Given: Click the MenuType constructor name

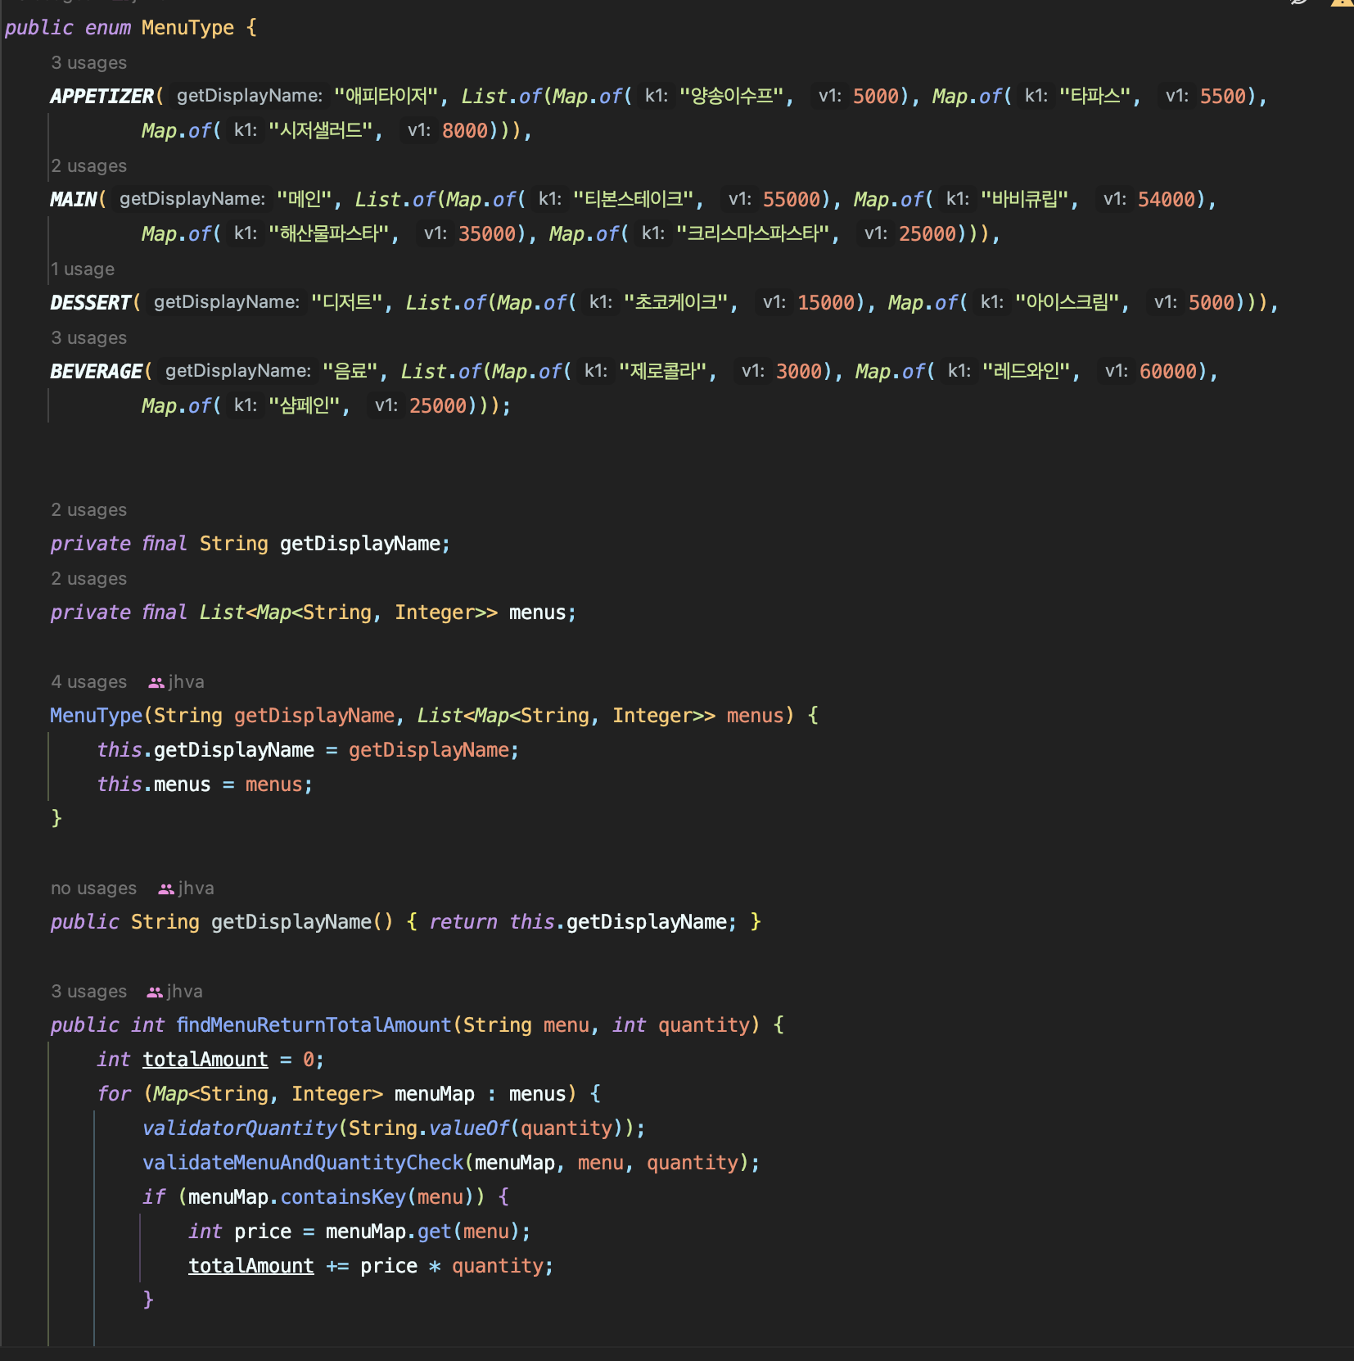Looking at the screenshot, I should pyautogui.click(x=97, y=716).
